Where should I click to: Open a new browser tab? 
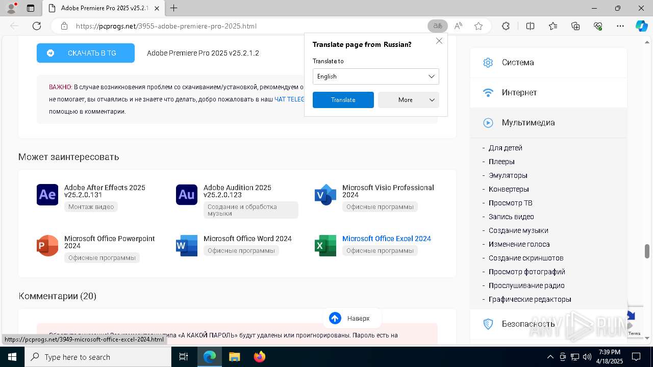[x=174, y=8]
